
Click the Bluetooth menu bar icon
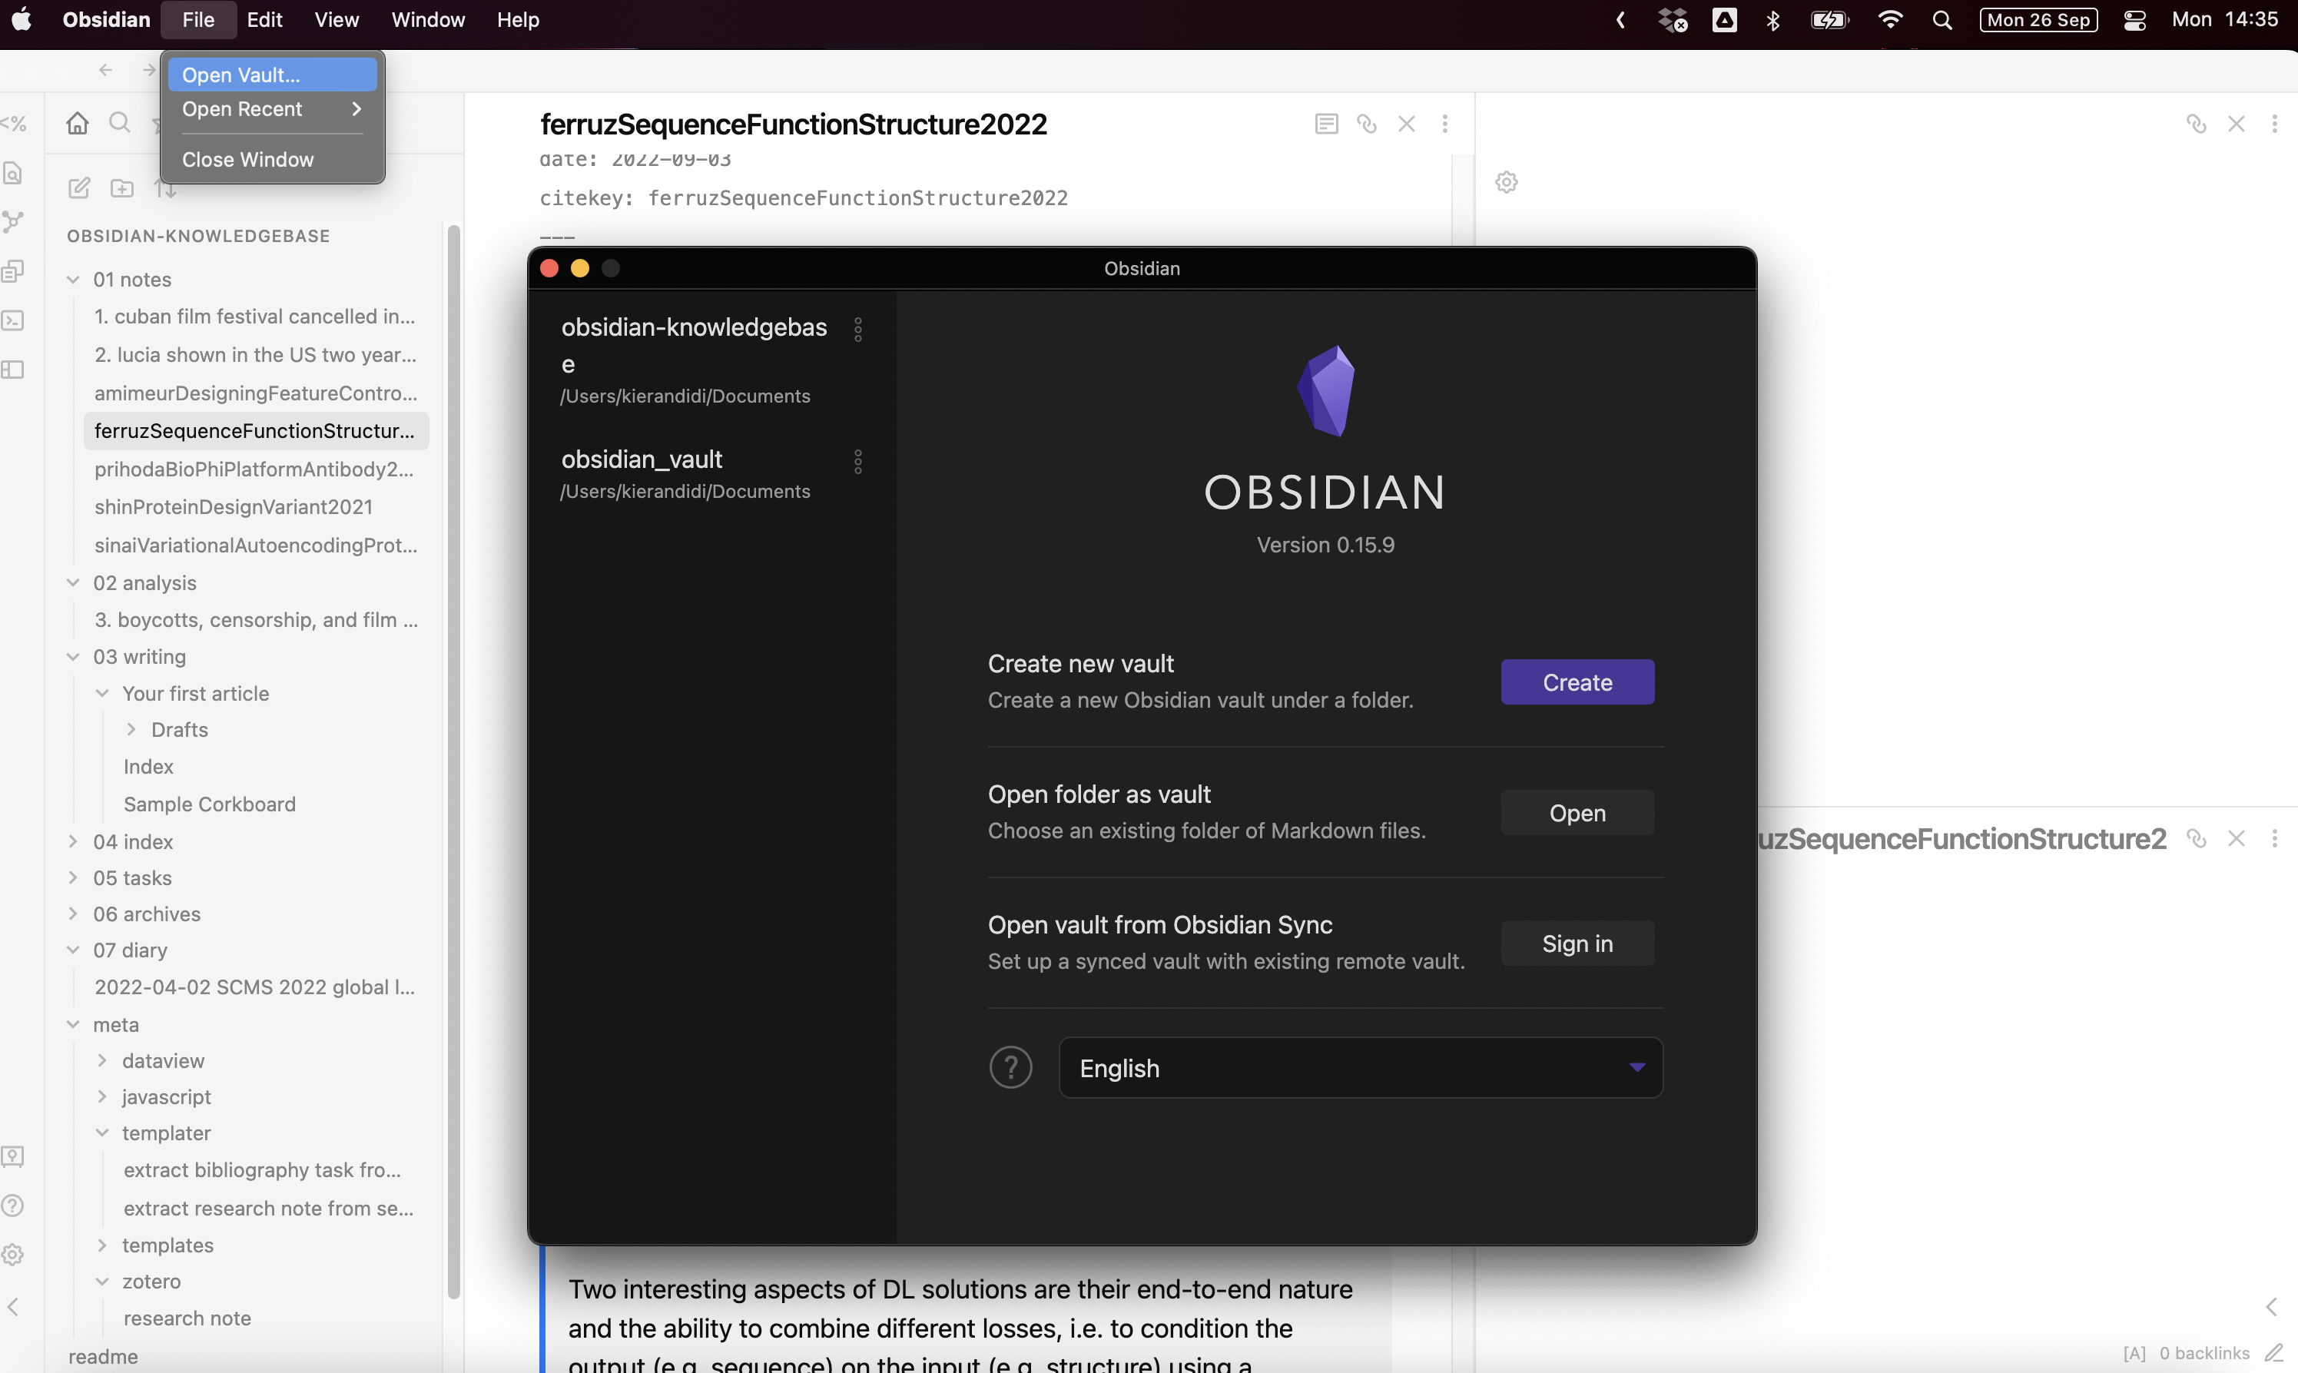pyautogui.click(x=1772, y=19)
